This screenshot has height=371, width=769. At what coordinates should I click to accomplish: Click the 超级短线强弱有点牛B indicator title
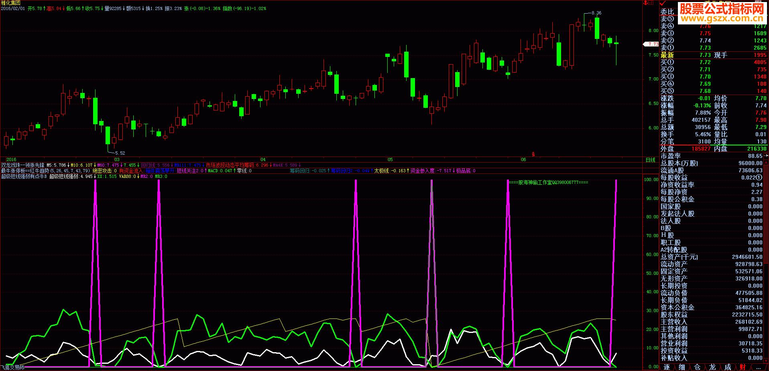tap(24, 176)
